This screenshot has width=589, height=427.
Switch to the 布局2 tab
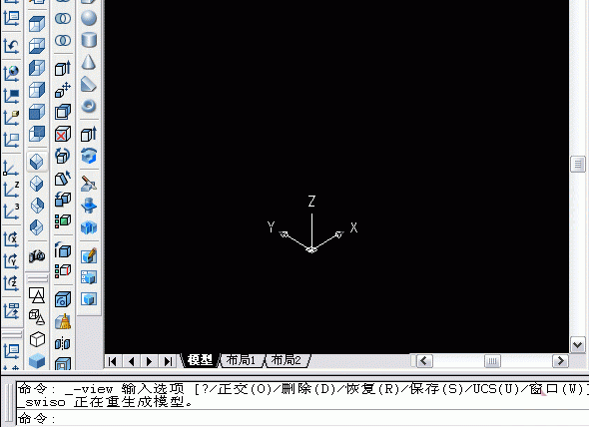click(x=287, y=360)
